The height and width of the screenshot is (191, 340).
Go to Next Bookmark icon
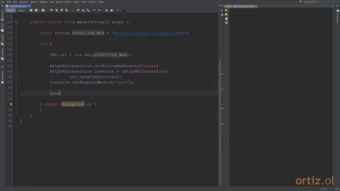pyautogui.click(x=83, y=11)
